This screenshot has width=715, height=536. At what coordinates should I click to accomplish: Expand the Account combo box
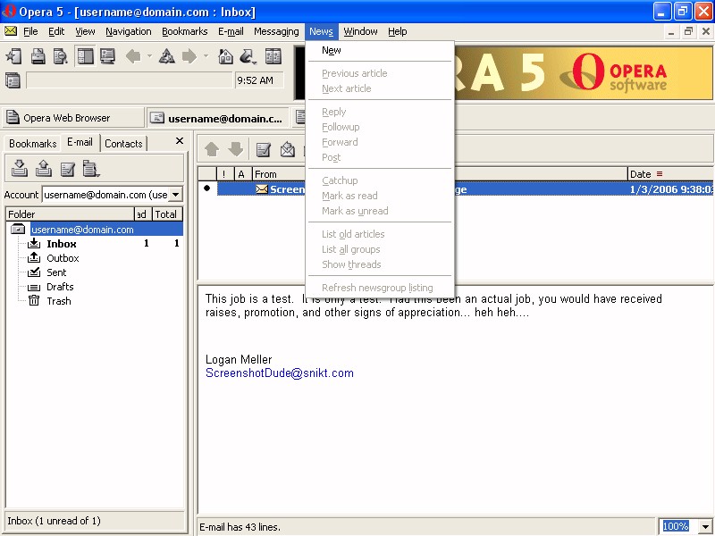[175, 195]
